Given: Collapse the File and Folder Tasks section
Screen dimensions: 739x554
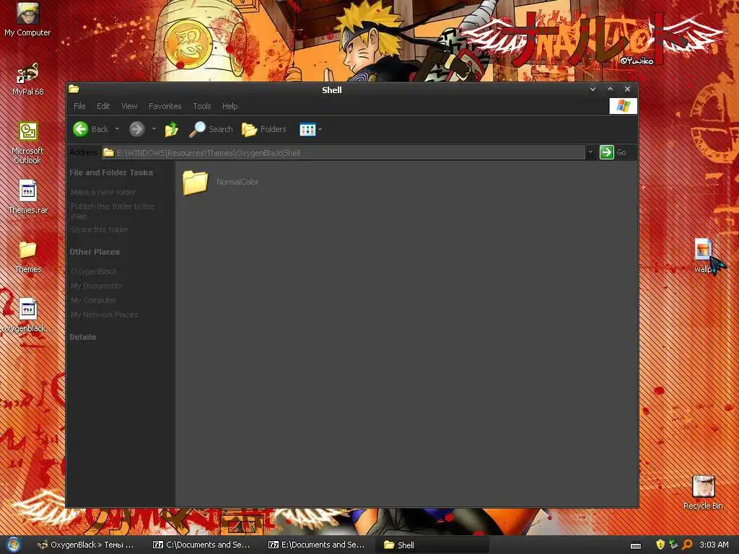Looking at the screenshot, I should tap(111, 172).
